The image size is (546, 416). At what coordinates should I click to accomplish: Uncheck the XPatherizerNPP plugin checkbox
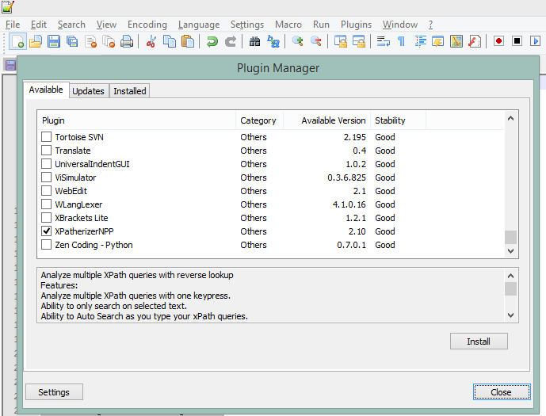pos(46,231)
